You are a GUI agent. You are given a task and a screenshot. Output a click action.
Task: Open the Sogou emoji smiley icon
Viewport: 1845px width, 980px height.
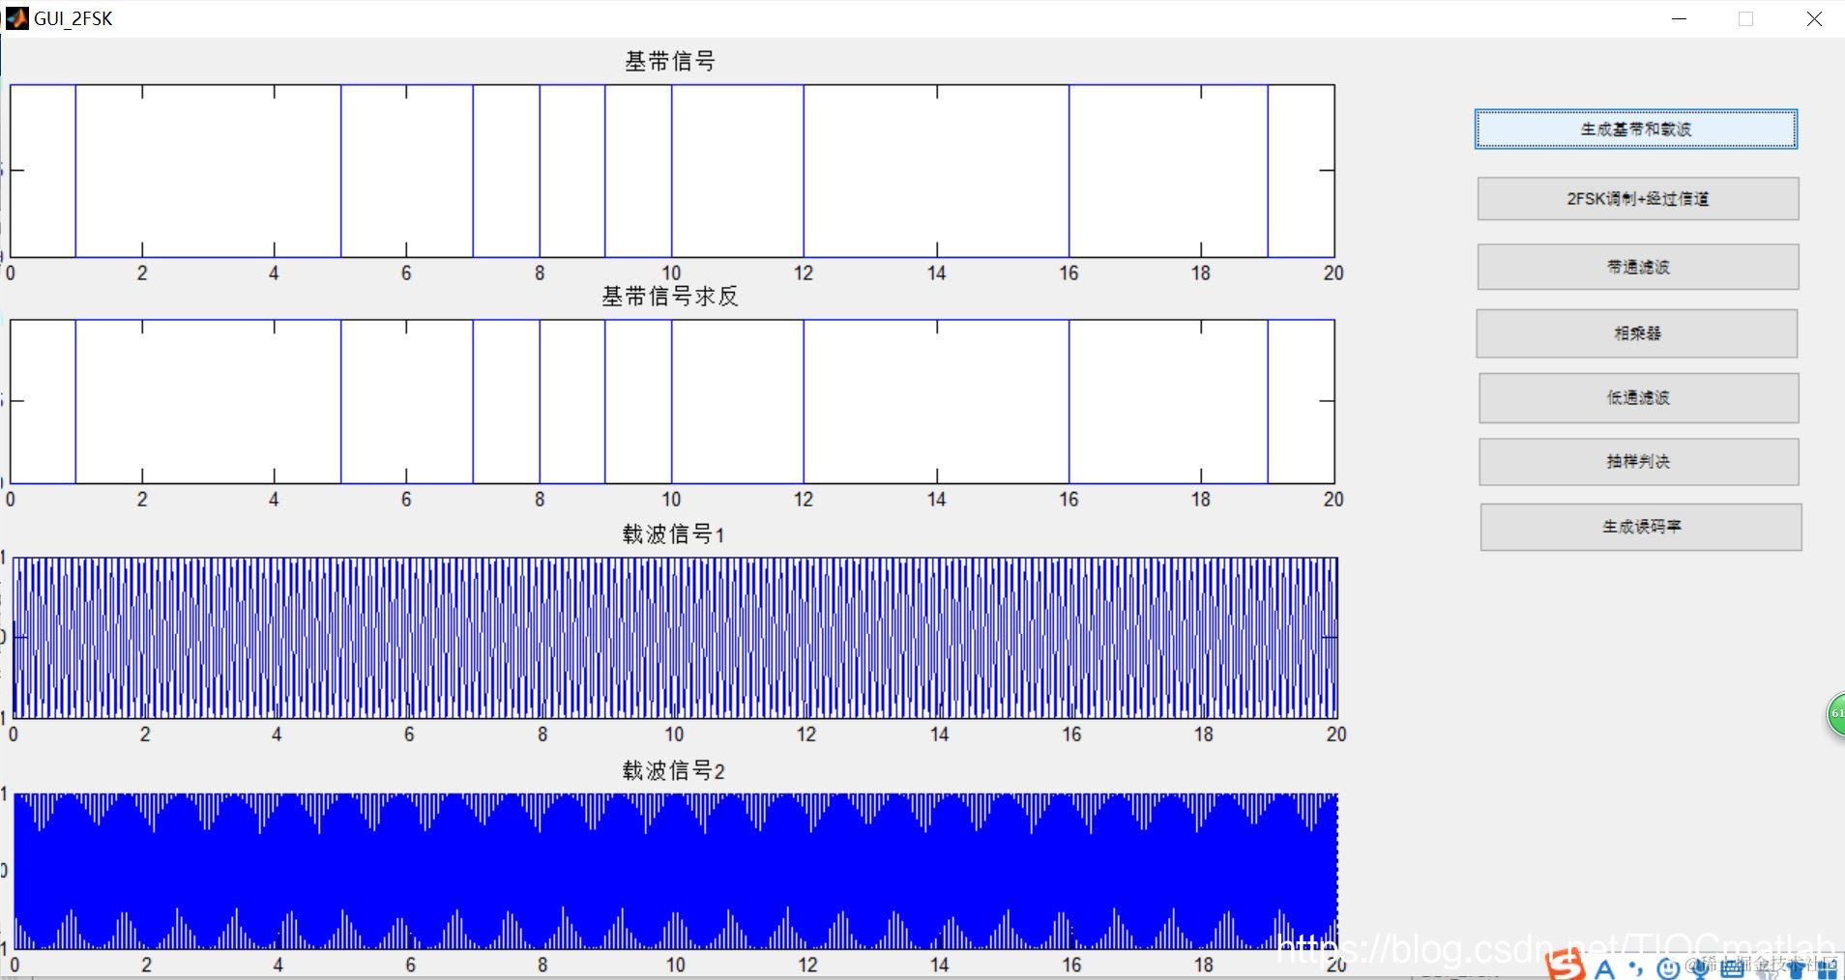pyautogui.click(x=1668, y=968)
